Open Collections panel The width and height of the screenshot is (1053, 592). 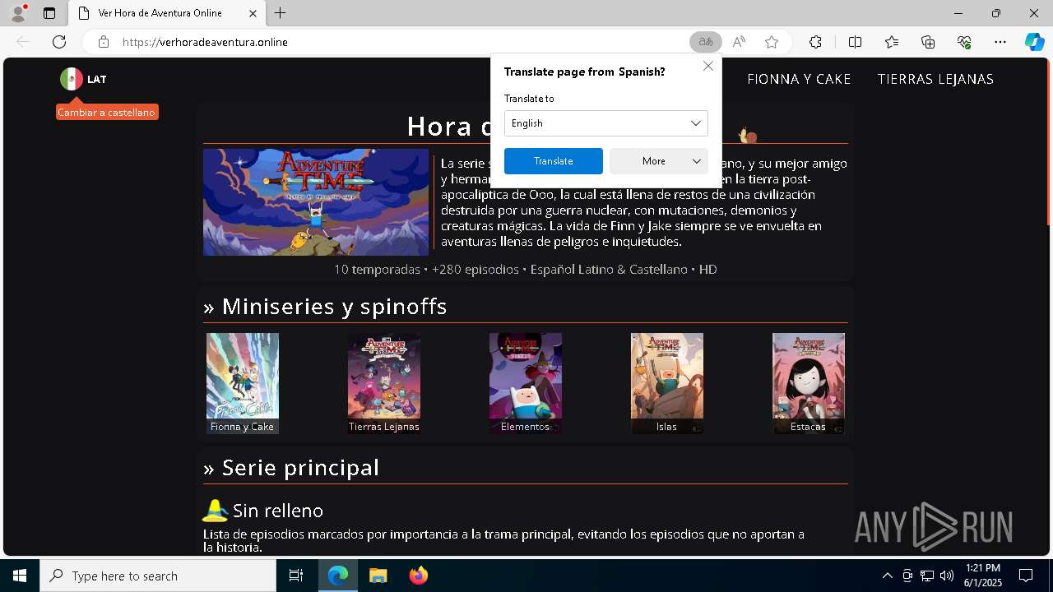tap(928, 42)
